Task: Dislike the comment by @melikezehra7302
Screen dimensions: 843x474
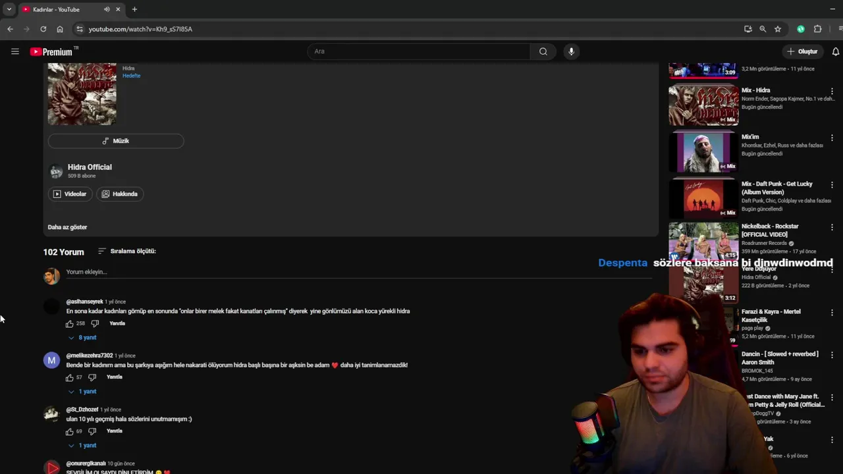Action: click(x=92, y=378)
